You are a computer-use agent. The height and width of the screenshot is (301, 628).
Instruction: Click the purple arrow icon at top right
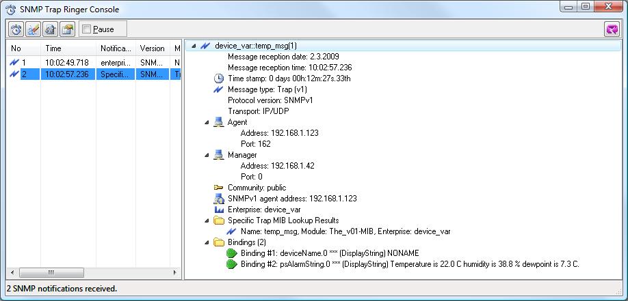click(x=612, y=29)
